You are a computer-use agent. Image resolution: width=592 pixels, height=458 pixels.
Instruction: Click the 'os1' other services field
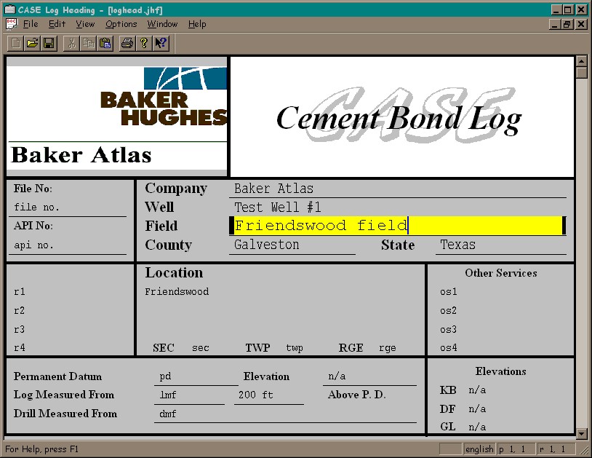[448, 291]
